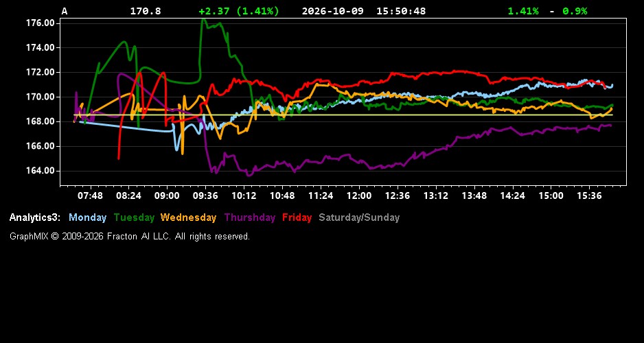Click the 0.9% range value
Image resolution: width=644 pixels, height=343 pixels.
(575, 11)
